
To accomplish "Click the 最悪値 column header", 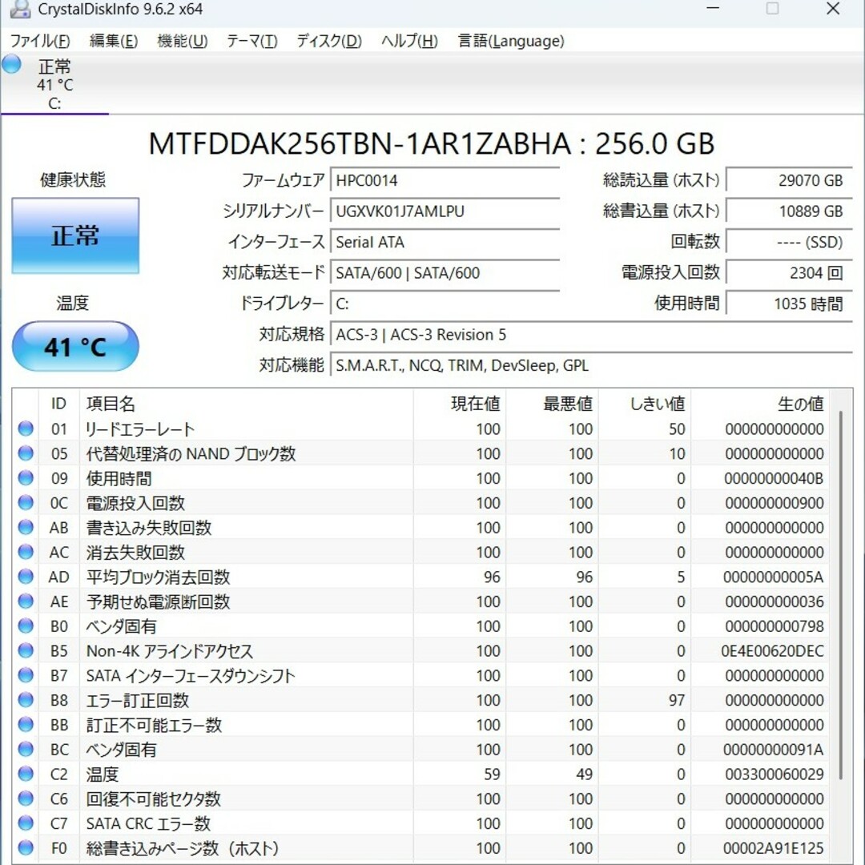I will [552, 404].
